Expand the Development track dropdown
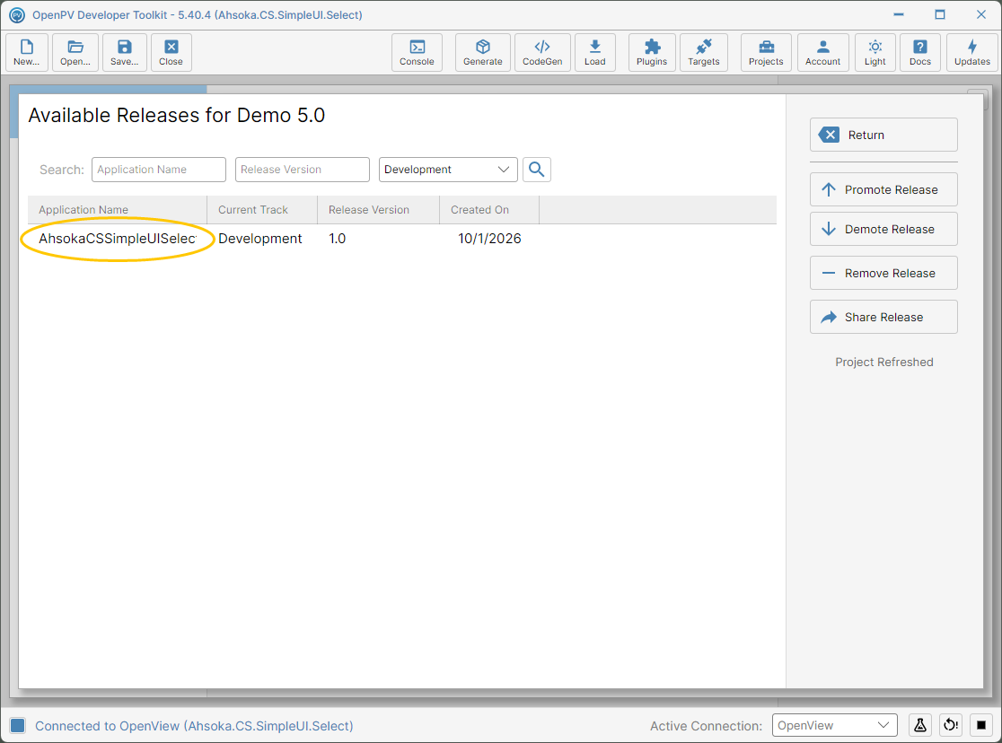Image resolution: width=1002 pixels, height=743 pixels. tap(448, 170)
